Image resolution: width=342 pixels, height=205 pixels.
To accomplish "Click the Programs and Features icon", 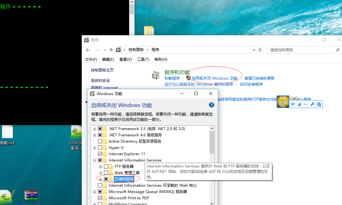I will pyautogui.click(x=156, y=75).
